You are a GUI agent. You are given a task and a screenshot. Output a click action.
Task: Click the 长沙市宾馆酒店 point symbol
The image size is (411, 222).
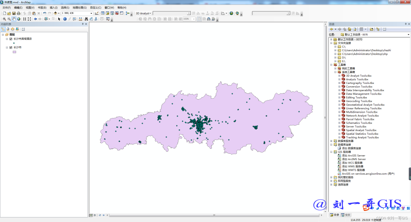pyautogui.click(x=14, y=43)
